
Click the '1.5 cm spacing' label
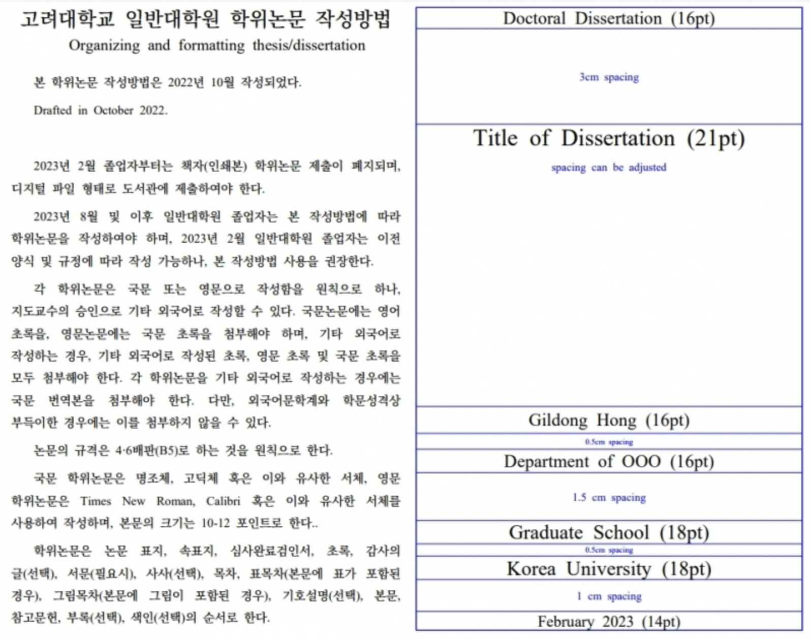click(608, 497)
